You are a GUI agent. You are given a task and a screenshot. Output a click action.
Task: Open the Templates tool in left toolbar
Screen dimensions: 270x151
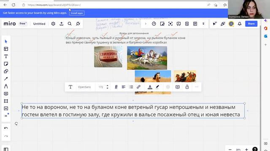click(x=6, y=49)
